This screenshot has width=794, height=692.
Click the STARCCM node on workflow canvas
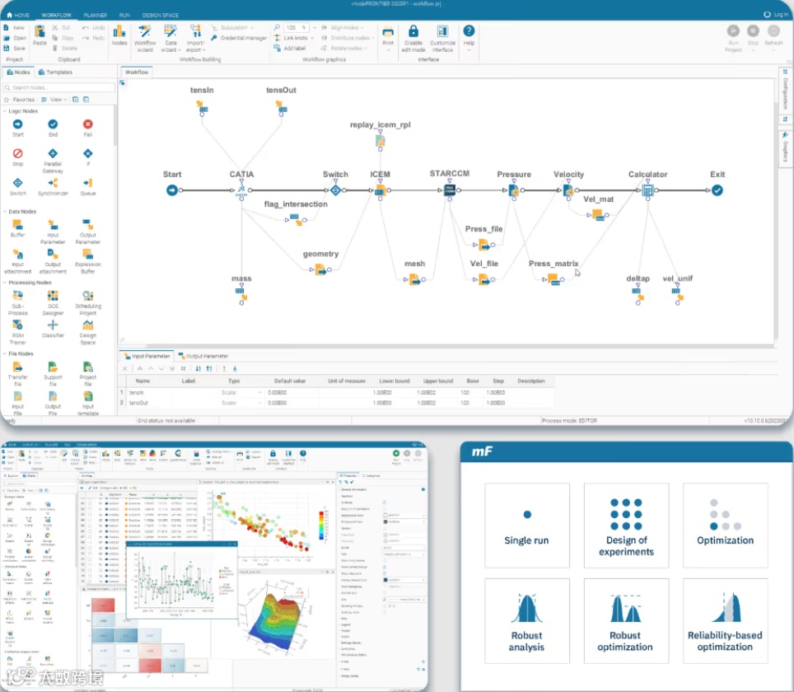449,190
